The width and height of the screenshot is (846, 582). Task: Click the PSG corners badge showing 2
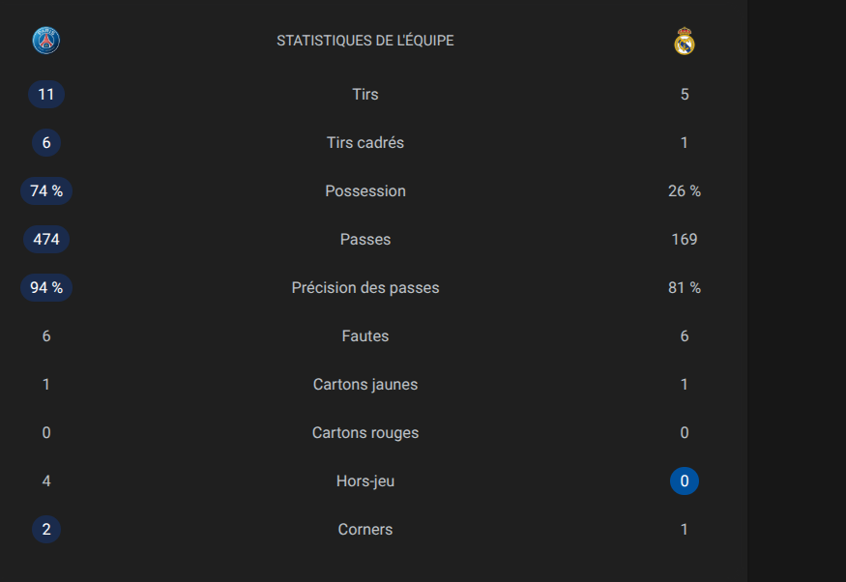(46, 530)
